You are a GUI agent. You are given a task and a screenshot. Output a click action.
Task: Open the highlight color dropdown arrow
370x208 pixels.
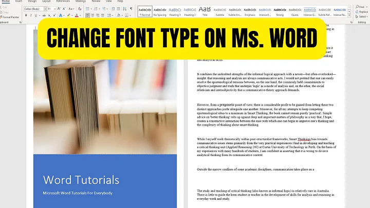(72, 15)
